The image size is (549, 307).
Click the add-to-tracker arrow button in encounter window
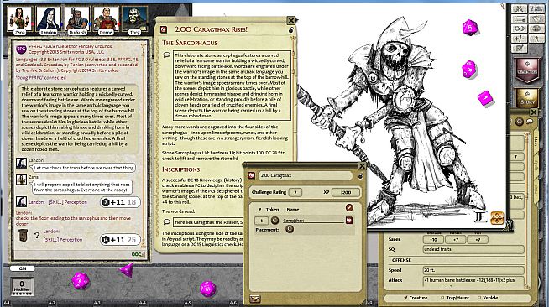(255, 299)
